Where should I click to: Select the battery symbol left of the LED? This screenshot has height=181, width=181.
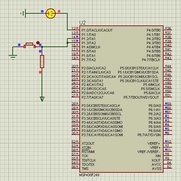[23, 13]
